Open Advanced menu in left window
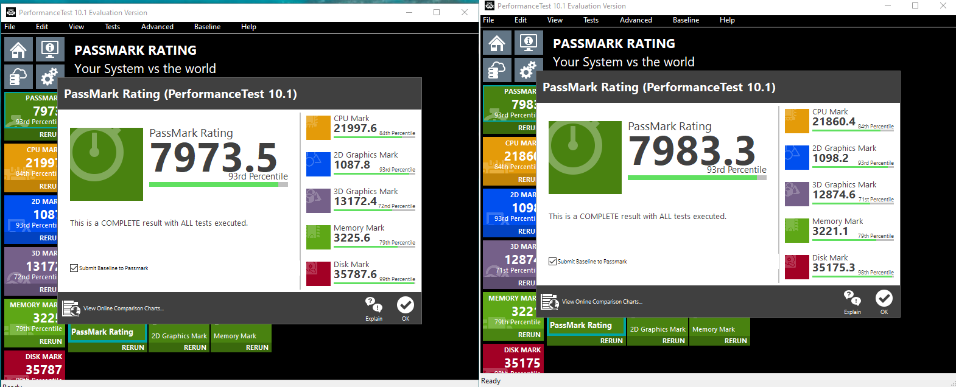Image resolution: width=956 pixels, height=387 pixels. [x=157, y=27]
